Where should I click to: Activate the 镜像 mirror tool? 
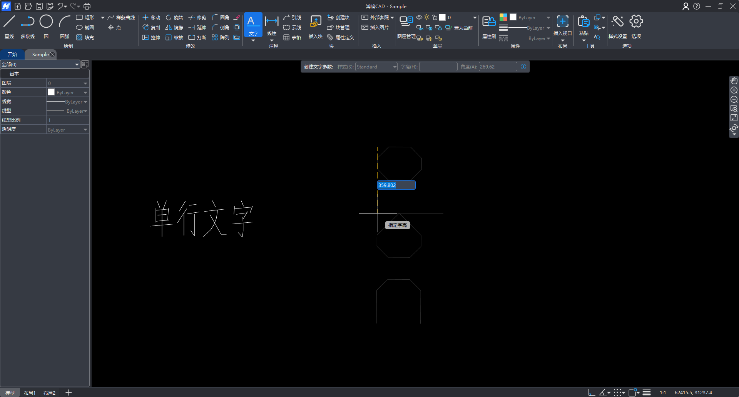tap(174, 28)
